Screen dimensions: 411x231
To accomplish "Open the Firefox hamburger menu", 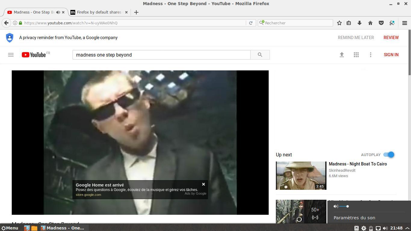I will (405, 23).
